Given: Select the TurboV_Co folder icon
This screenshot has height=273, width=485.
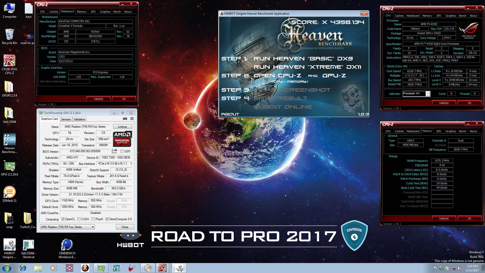Looking at the screenshot, I should point(28,221).
